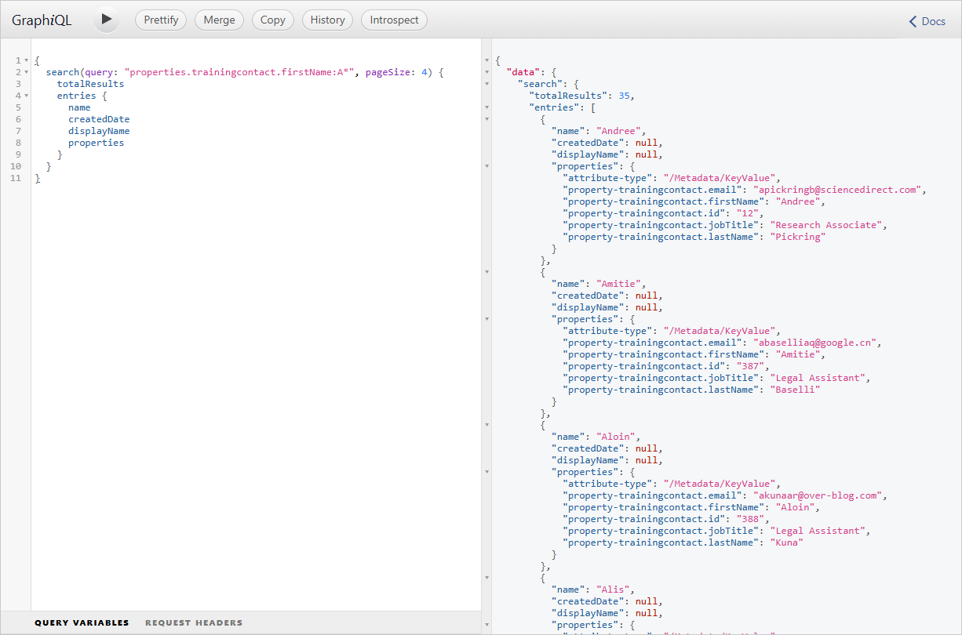Viewport: 962px width, 635px height.
Task: Click the name value "Alis"
Action: coord(614,590)
